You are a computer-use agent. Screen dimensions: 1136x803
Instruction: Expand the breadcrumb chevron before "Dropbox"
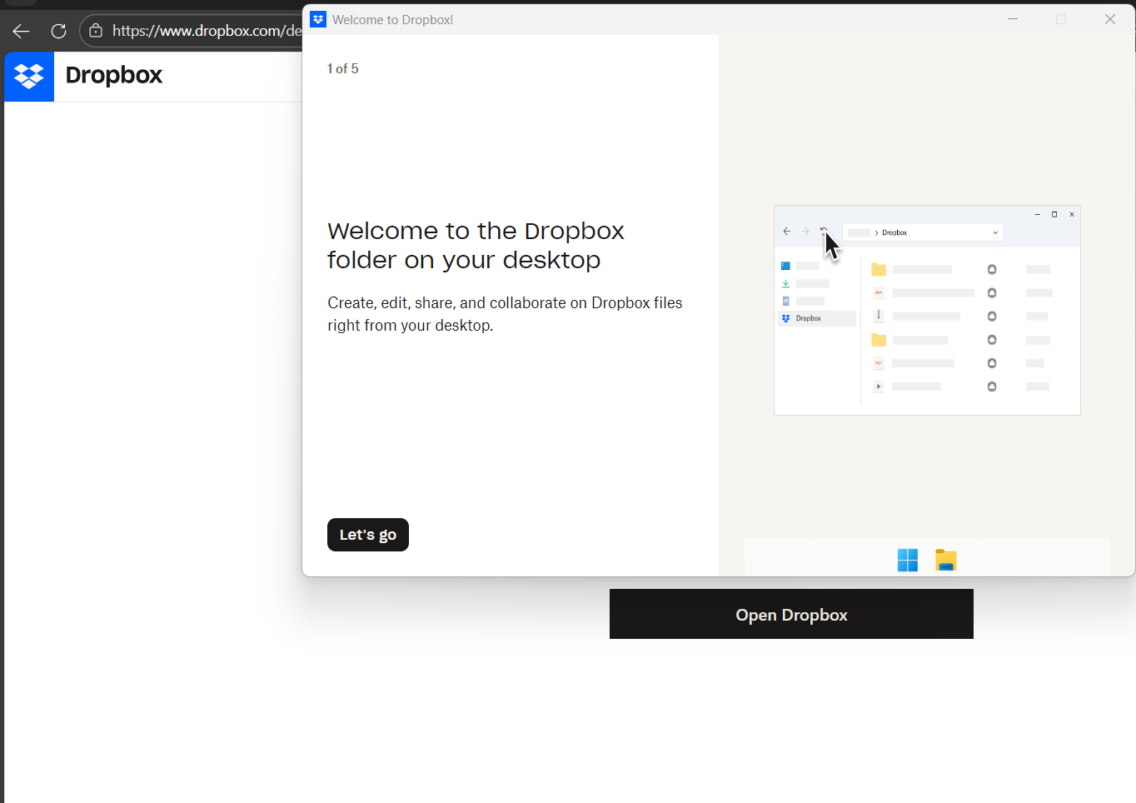877,232
